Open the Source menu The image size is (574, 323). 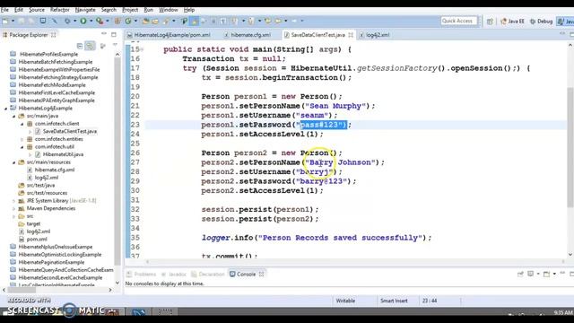pyautogui.click(x=37, y=10)
